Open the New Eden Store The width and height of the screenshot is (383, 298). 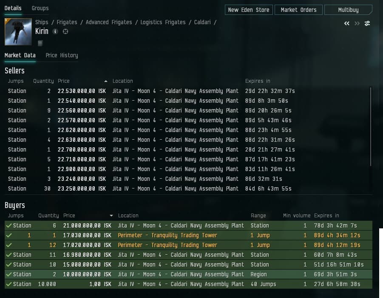click(x=249, y=10)
